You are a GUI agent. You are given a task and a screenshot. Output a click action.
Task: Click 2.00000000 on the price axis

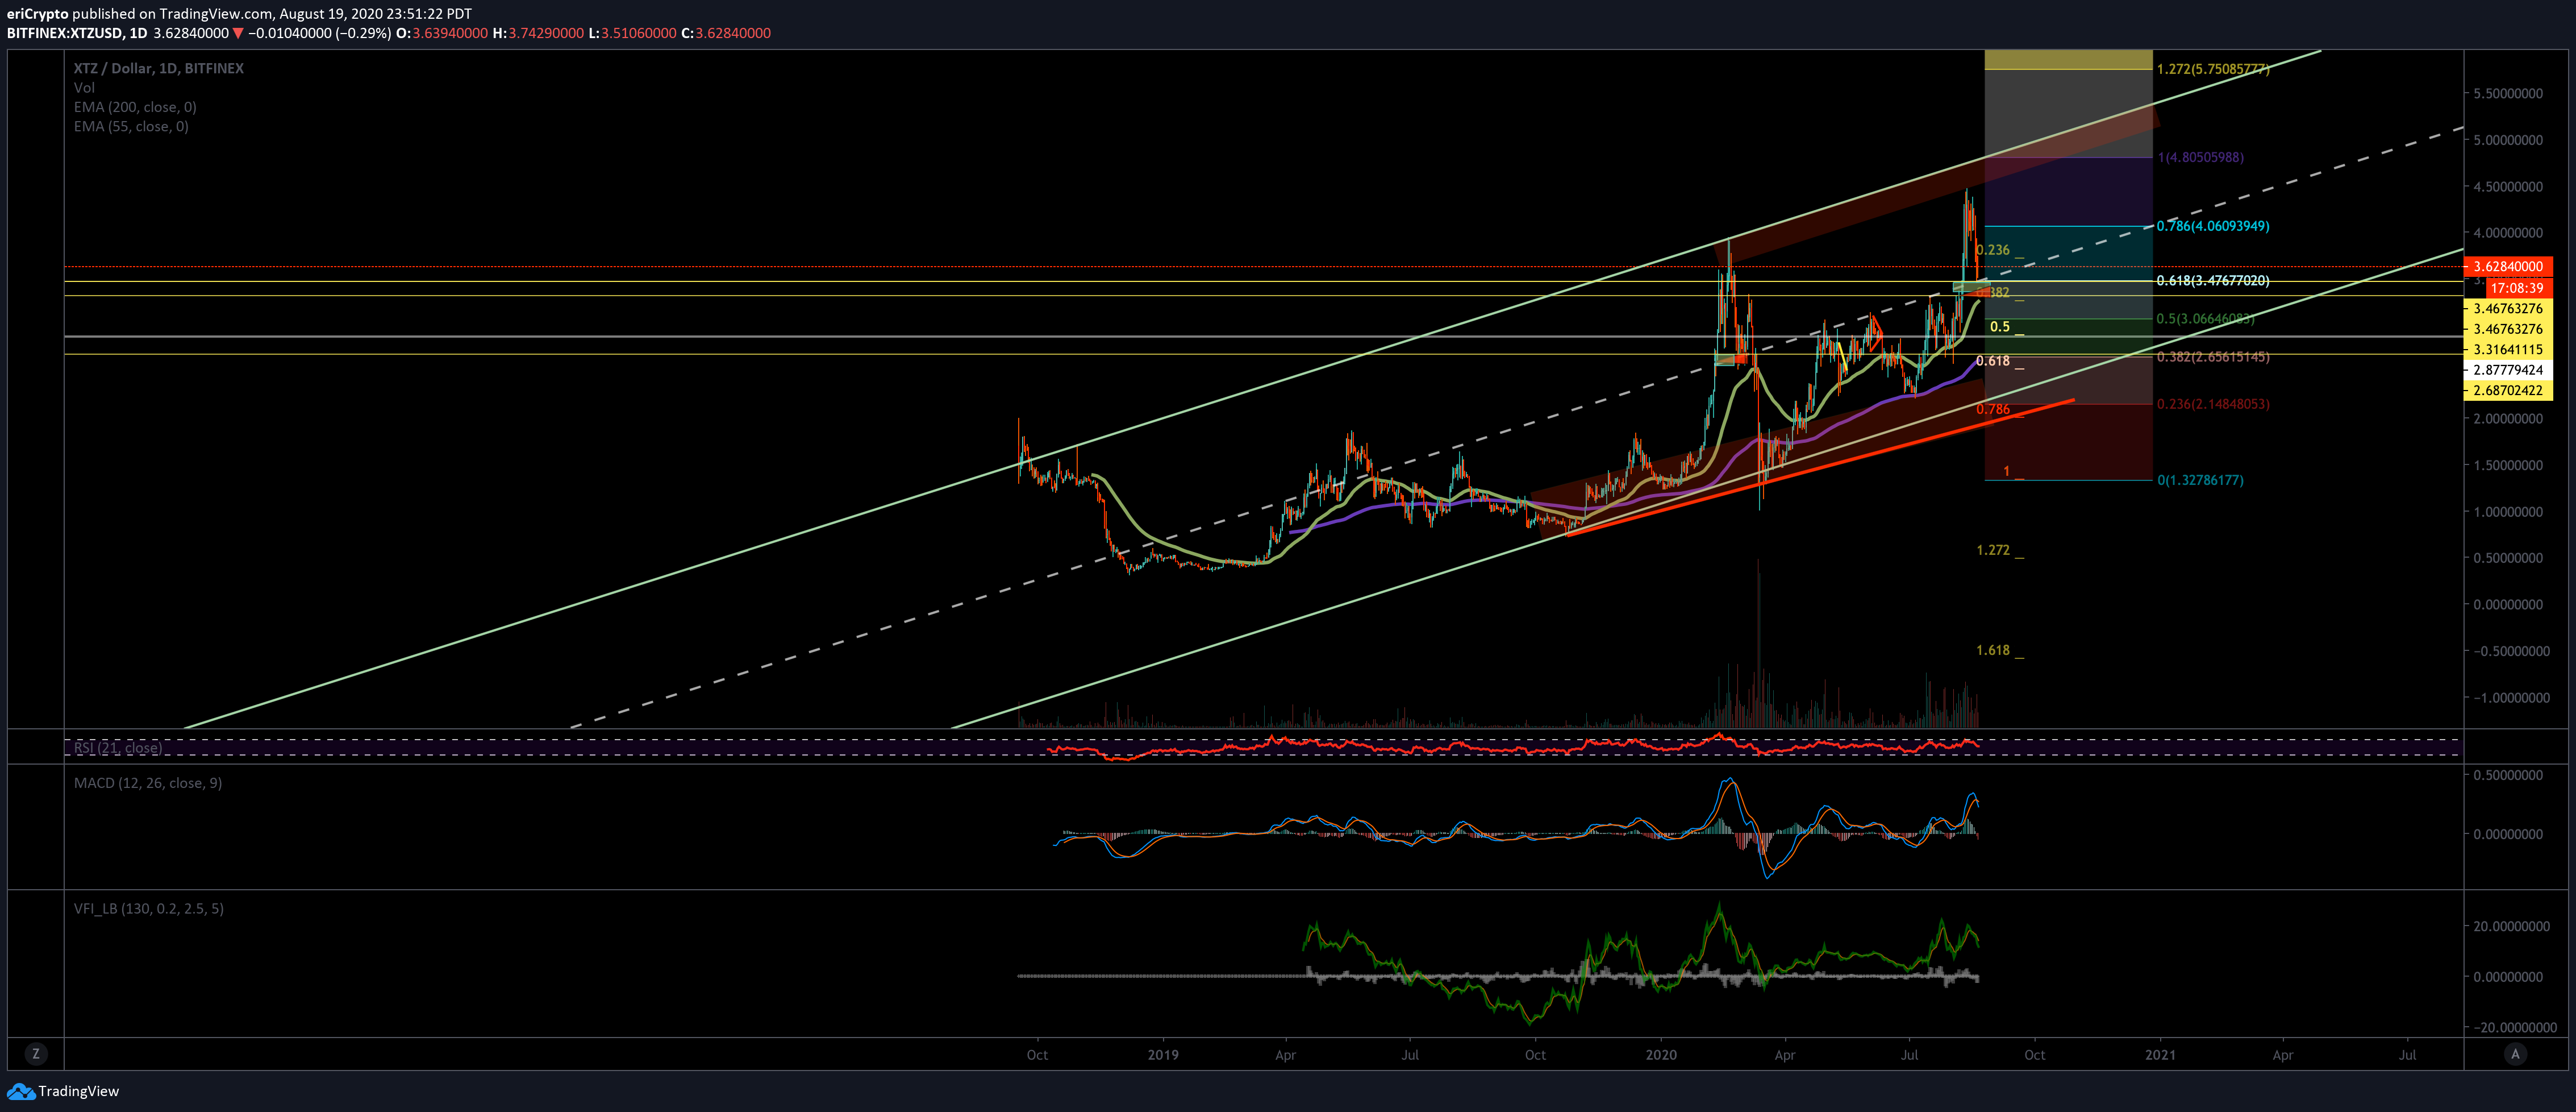point(2508,418)
